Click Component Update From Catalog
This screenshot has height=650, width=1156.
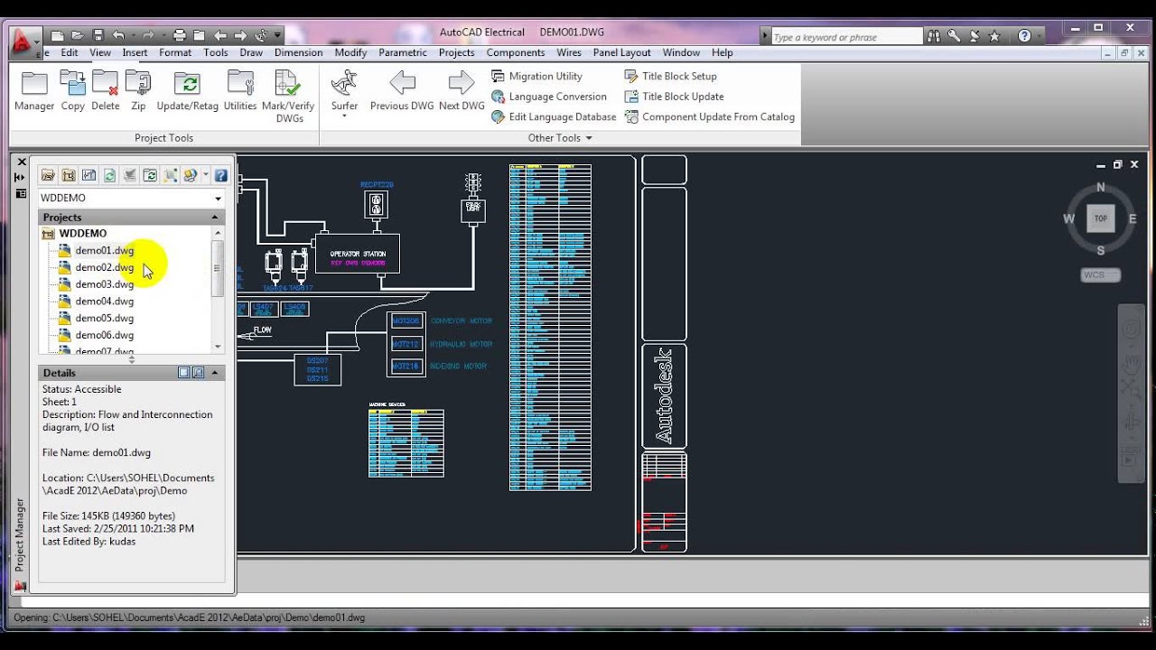pyautogui.click(x=710, y=116)
